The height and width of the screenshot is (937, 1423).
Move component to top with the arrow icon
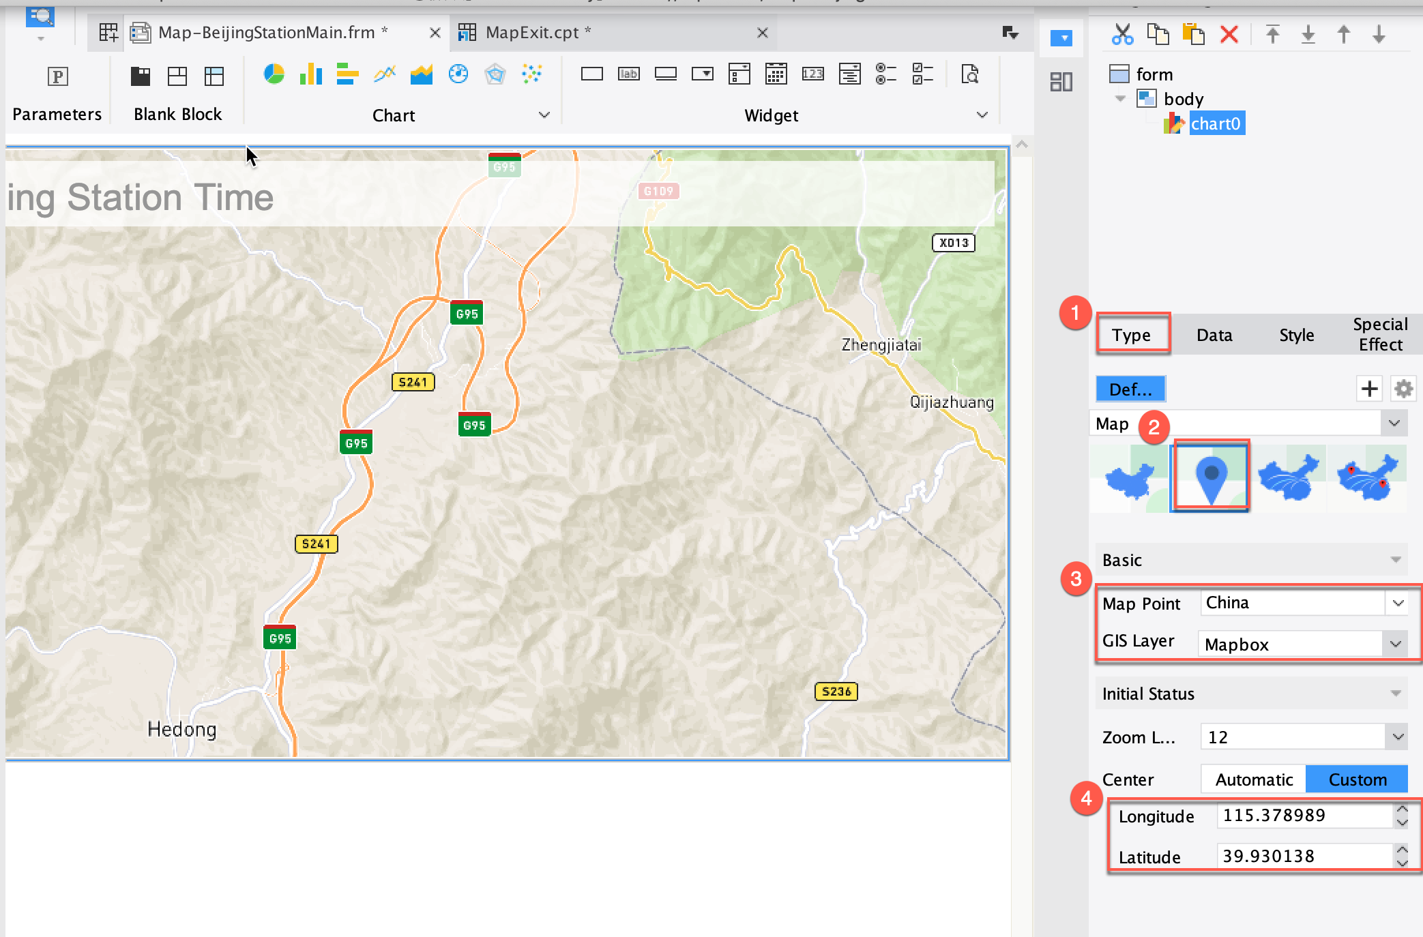[1273, 34]
